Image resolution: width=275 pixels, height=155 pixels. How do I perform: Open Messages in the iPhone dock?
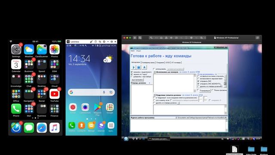[29, 127]
